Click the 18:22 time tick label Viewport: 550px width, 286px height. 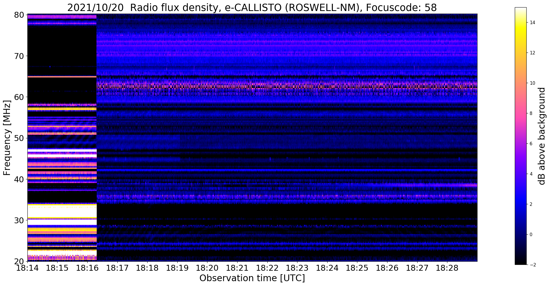[267, 268]
